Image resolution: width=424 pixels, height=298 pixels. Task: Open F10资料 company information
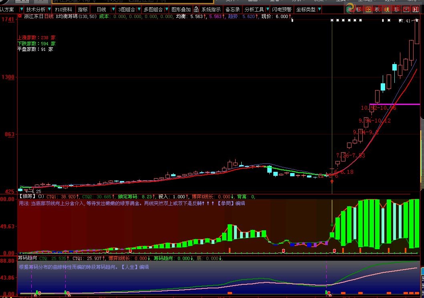pyautogui.click(x=64, y=10)
